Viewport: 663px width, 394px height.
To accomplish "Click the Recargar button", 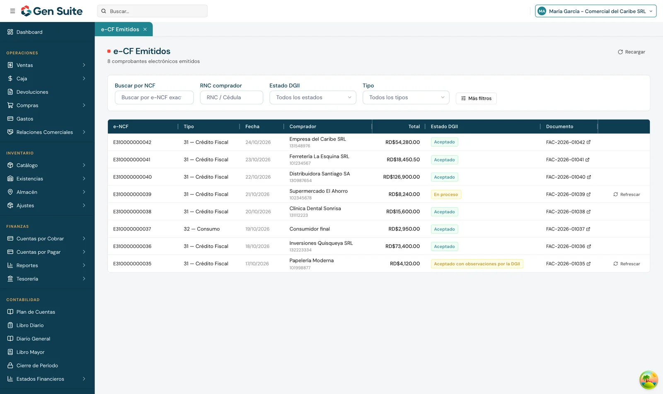I will point(632,52).
